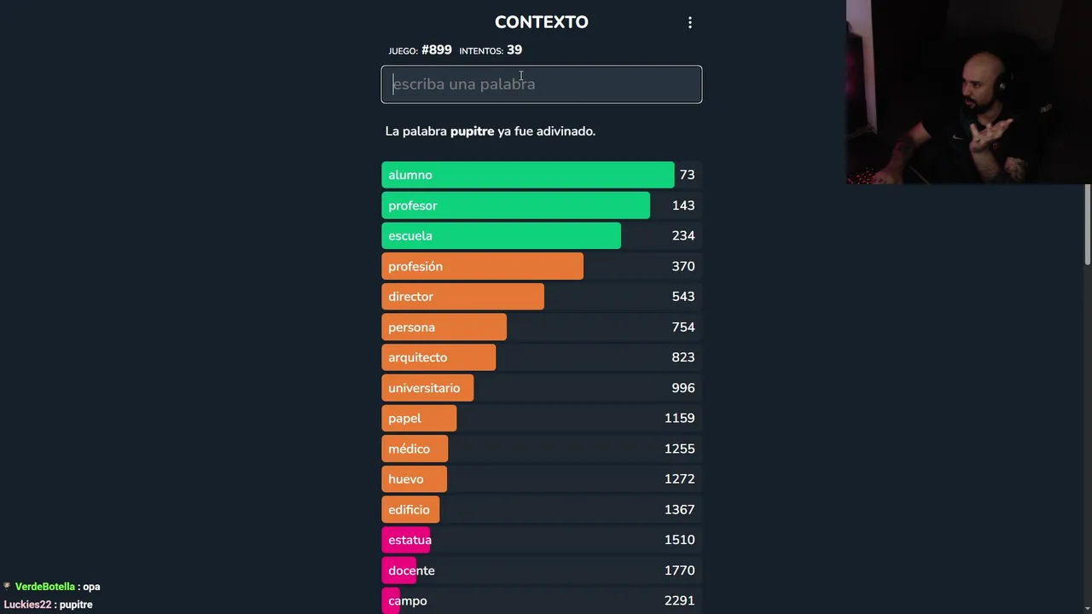The image size is (1092, 614).
Task: Choose the 'médico' guess entry
Action: (x=541, y=449)
